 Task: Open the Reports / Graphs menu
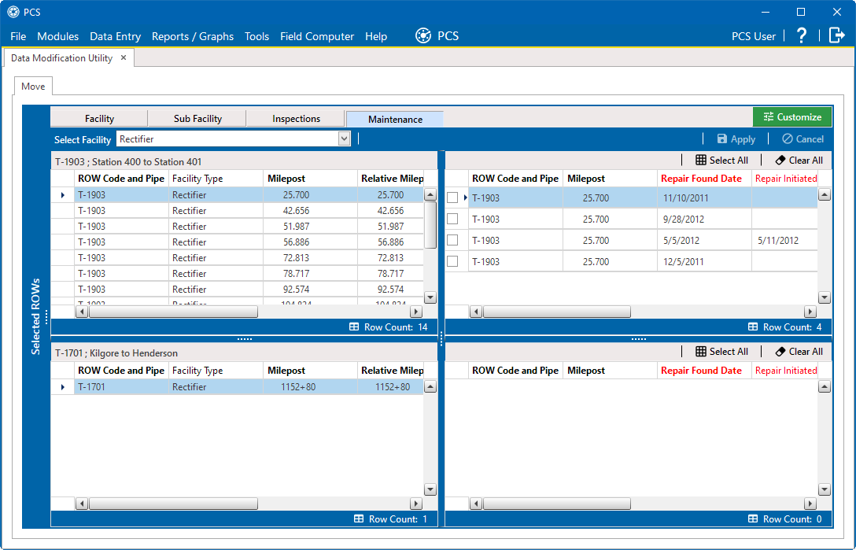click(x=192, y=37)
